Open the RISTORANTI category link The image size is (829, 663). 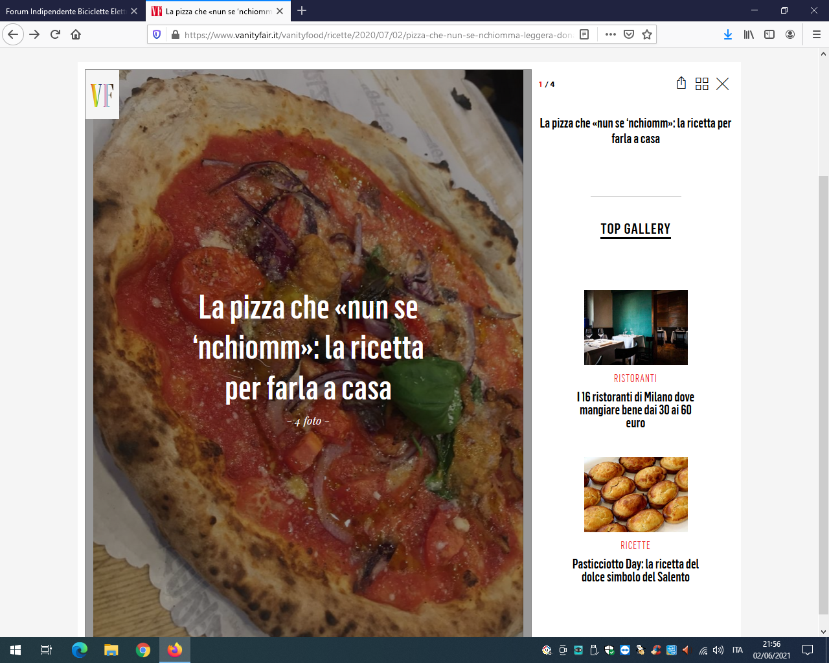[x=635, y=378]
